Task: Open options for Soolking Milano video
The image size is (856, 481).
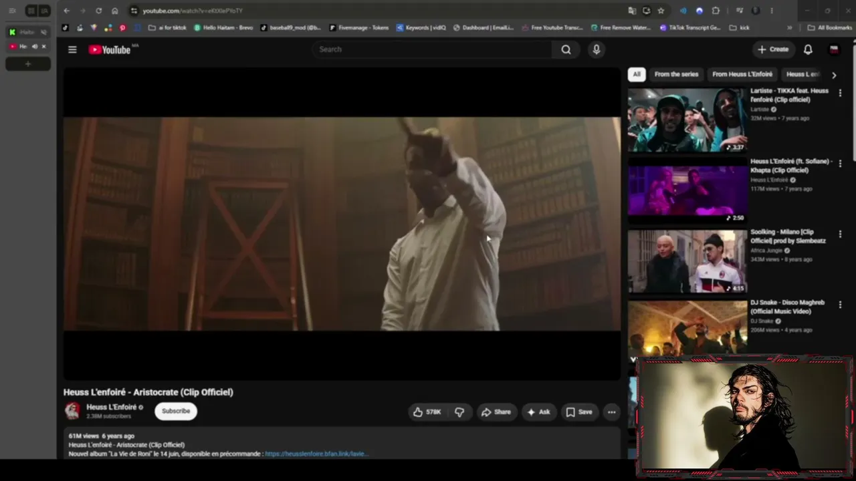Action: tap(840, 234)
